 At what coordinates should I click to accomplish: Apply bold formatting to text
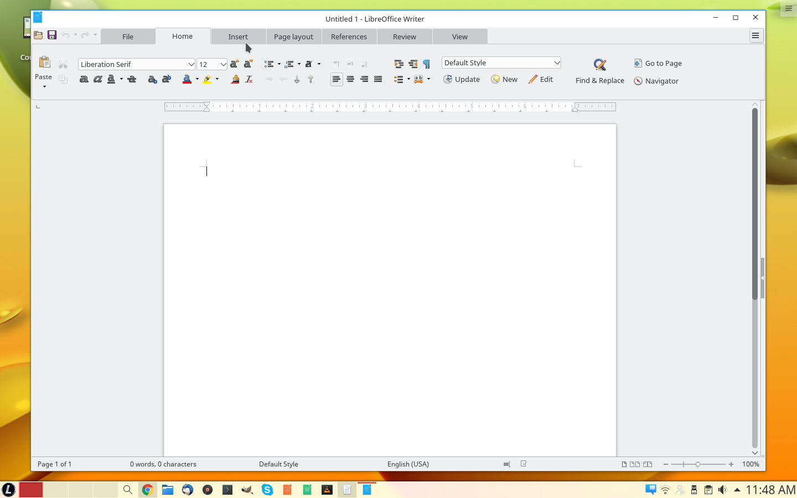coord(84,79)
